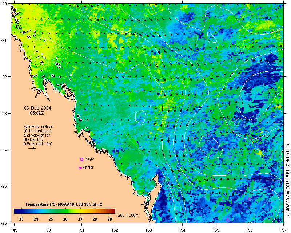Click the magenta drifter marker in the legend
This screenshot has width=291, height=233.
click(x=80, y=168)
